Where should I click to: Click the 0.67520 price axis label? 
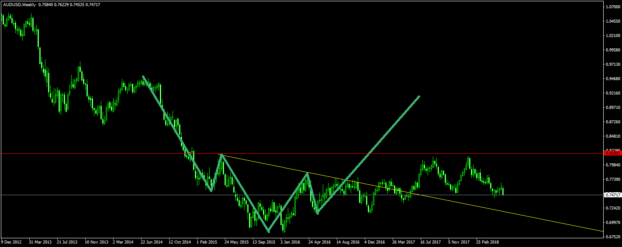(612, 237)
